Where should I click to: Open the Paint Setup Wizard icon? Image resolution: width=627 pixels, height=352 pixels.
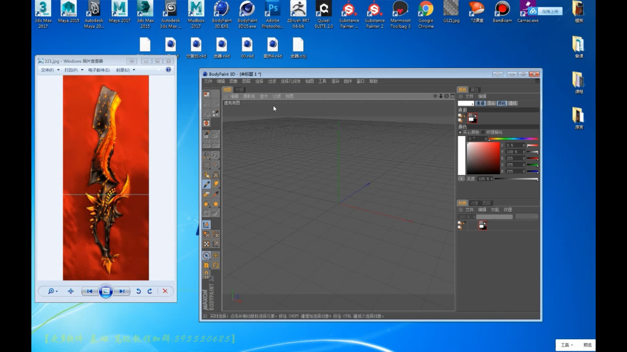216,113
